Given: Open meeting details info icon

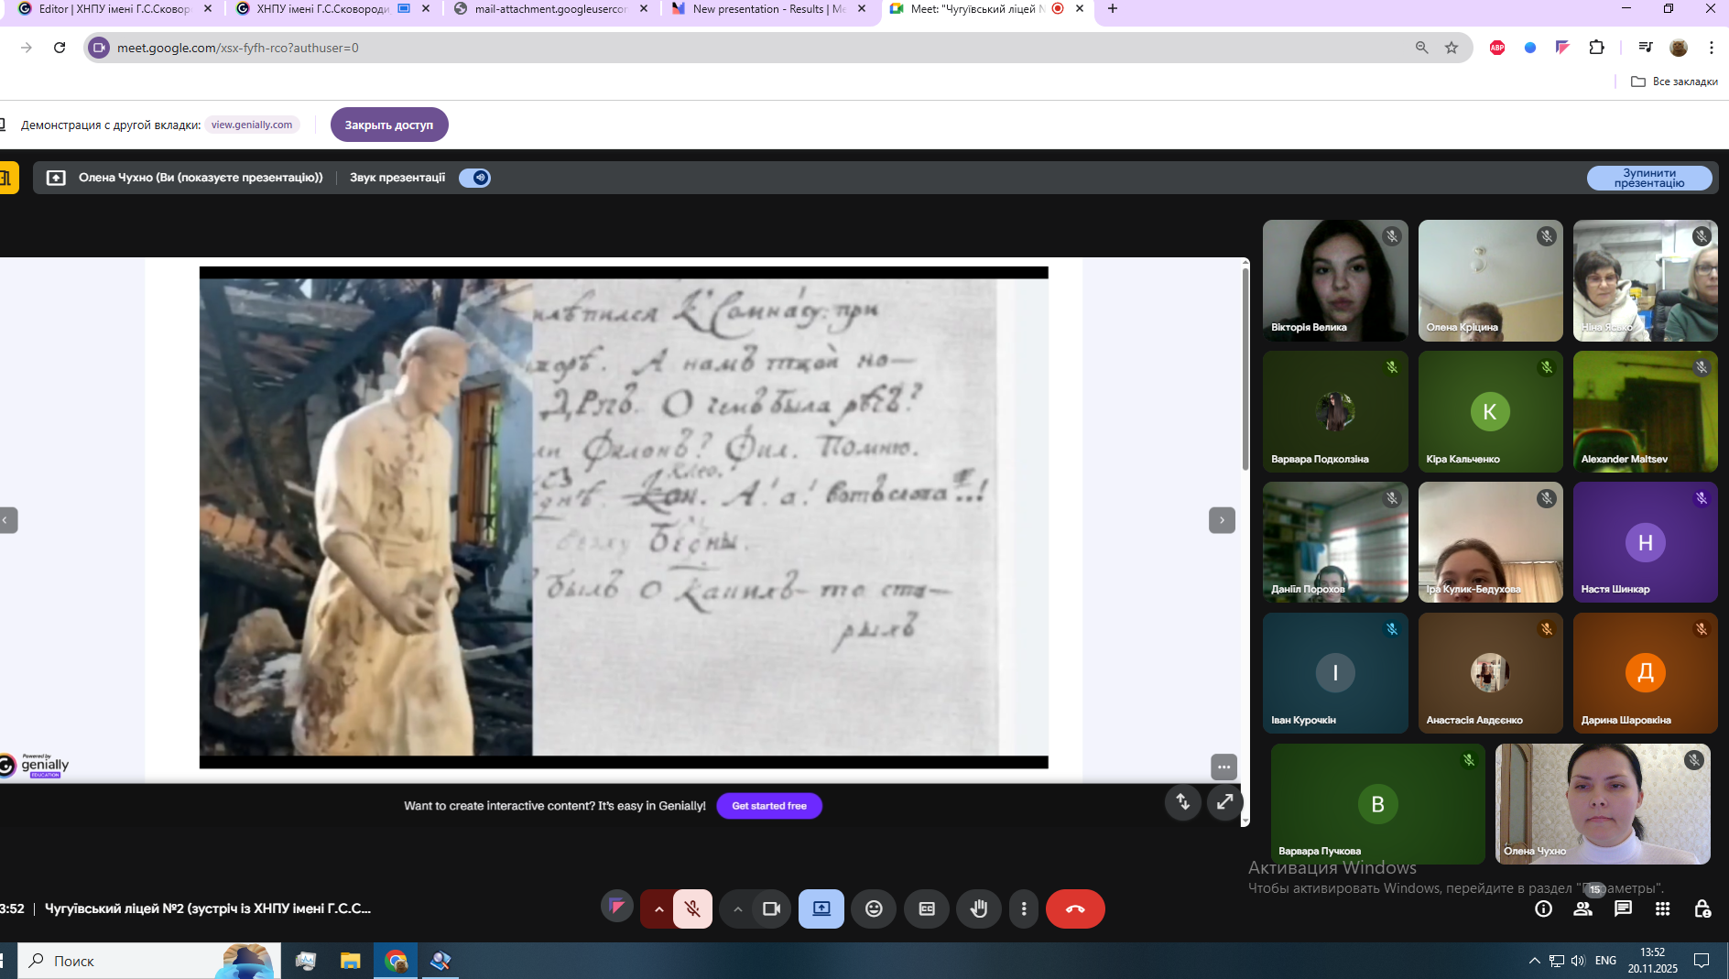Looking at the screenshot, I should click(1543, 908).
